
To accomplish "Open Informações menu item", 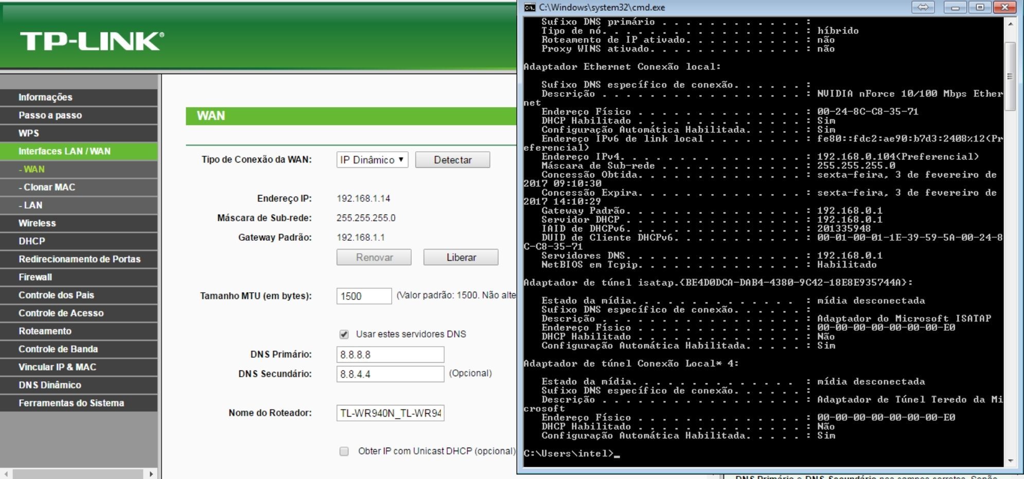I will tap(79, 97).
